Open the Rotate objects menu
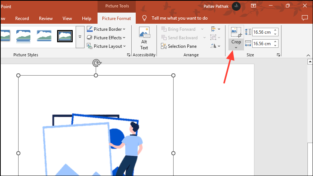The image size is (313, 176). (215, 46)
